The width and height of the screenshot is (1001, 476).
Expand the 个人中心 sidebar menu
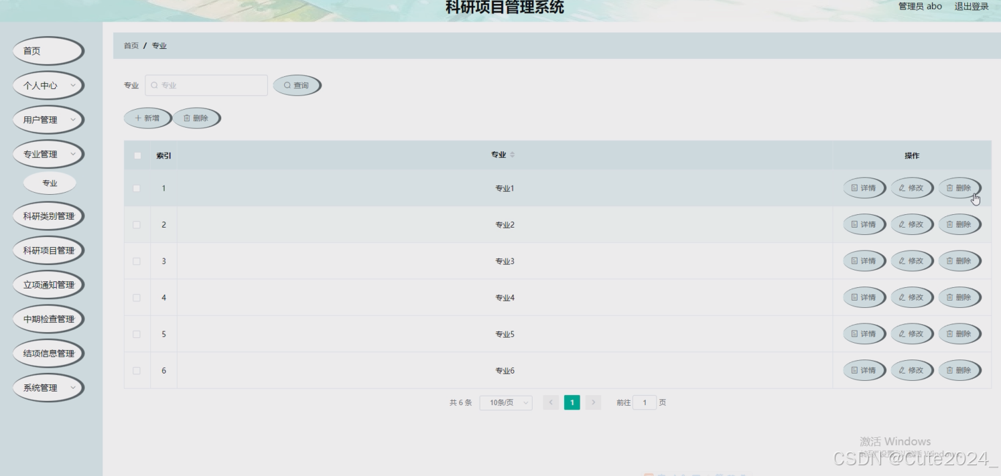pos(47,85)
